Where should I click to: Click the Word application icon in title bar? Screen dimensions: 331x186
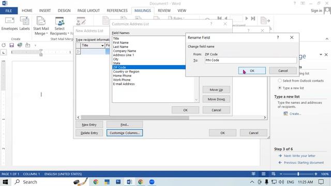pos(5,3)
